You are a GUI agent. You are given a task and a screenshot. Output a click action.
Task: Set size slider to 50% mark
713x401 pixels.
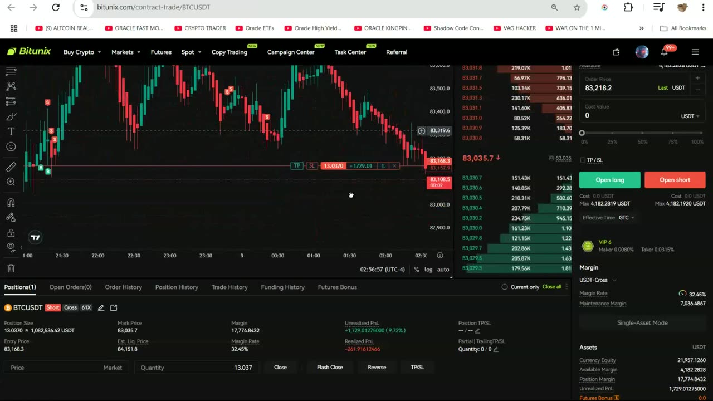(642, 133)
